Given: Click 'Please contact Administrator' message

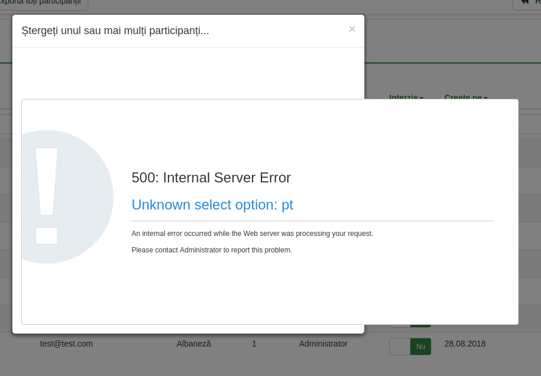Looking at the screenshot, I should pyautogui.click(x=211, y=250).
